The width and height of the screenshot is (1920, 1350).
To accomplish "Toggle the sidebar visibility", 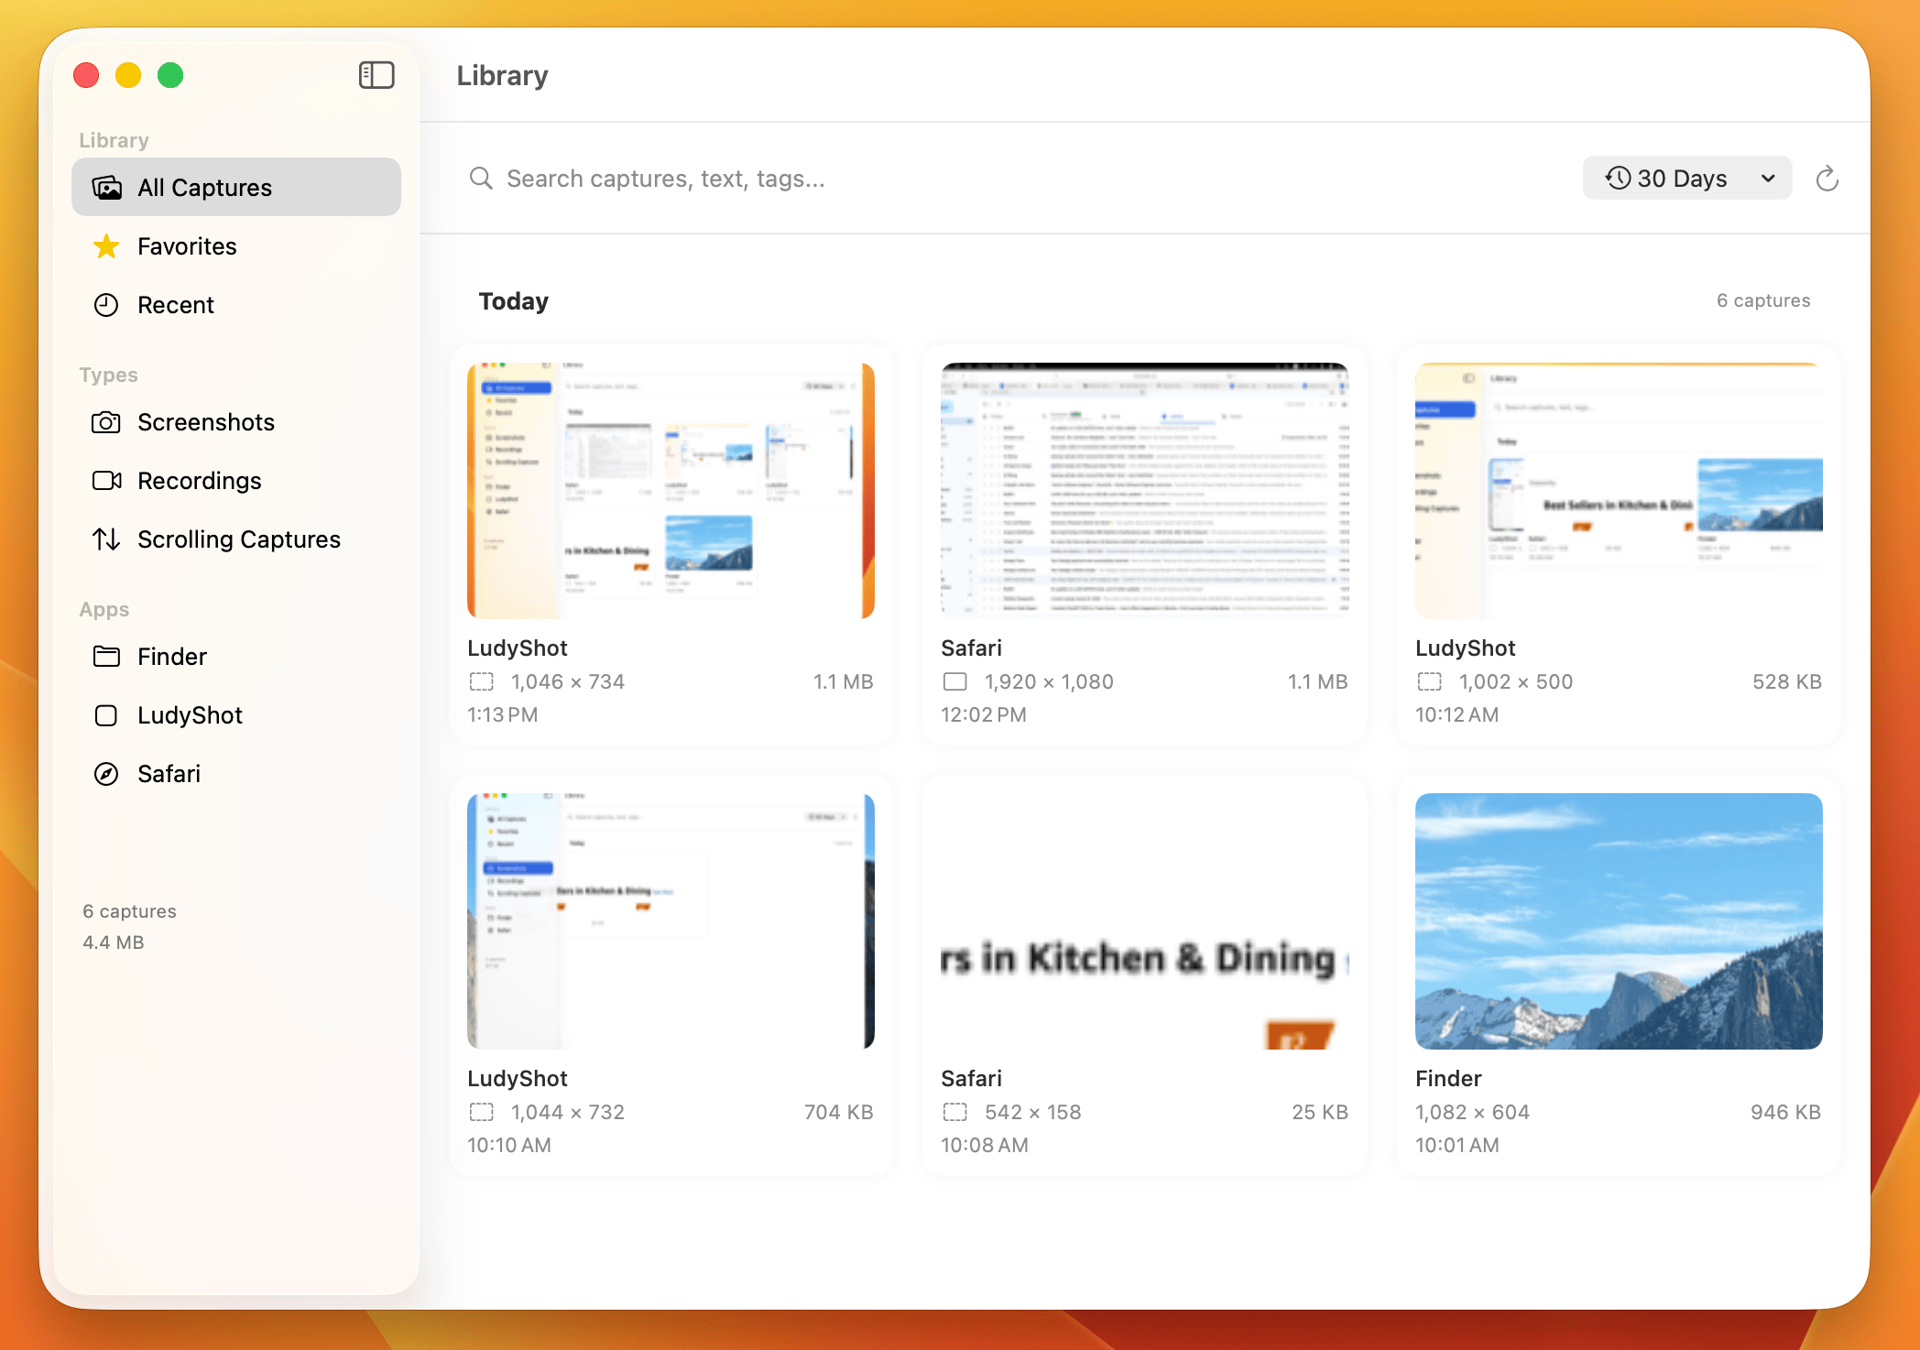I will point(376,75).
